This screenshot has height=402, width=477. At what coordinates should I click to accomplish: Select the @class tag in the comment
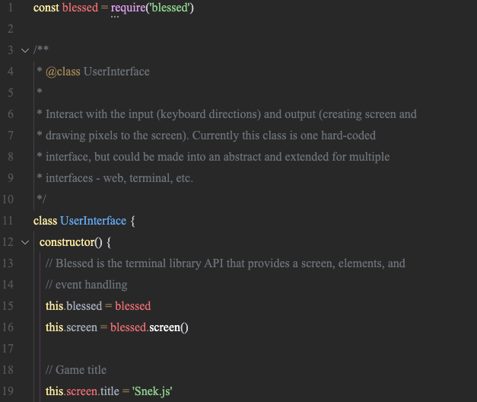click(63, 72)
